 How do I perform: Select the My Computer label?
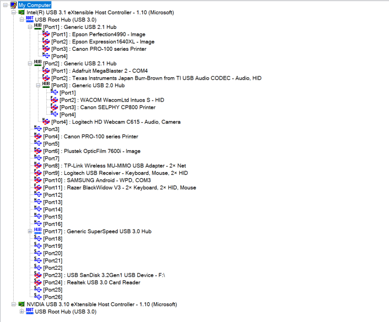35,5
